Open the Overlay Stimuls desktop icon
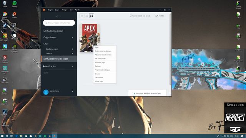246x138 pixels. tap(238, 5)
